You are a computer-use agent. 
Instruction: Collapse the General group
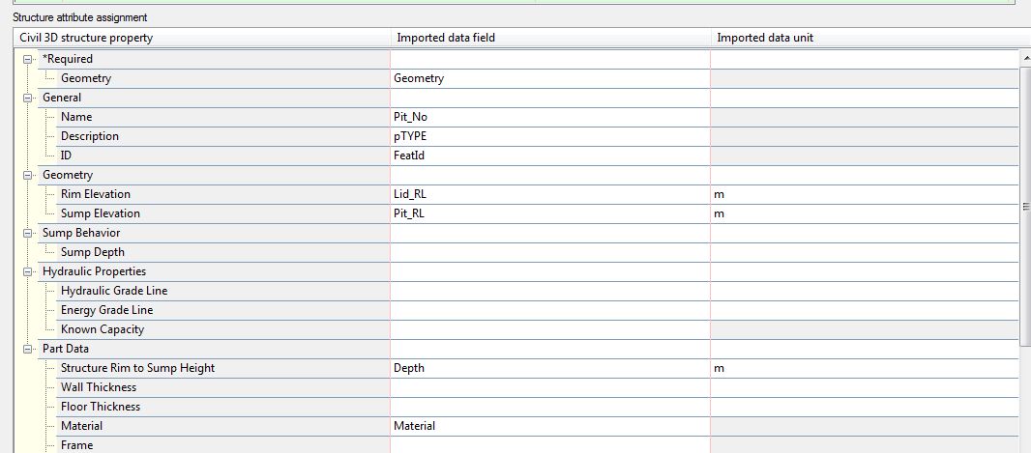coord(28,98)
